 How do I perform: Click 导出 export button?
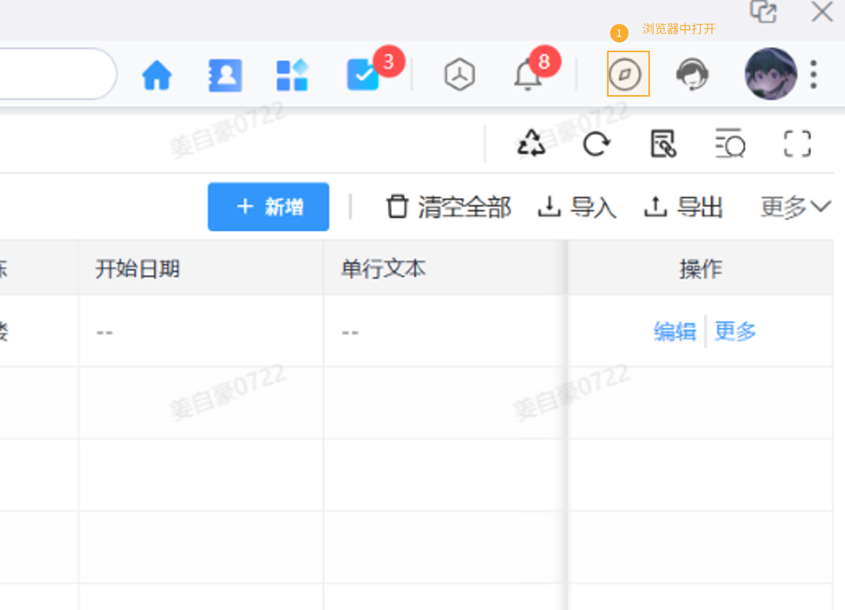tap(683, 207)
